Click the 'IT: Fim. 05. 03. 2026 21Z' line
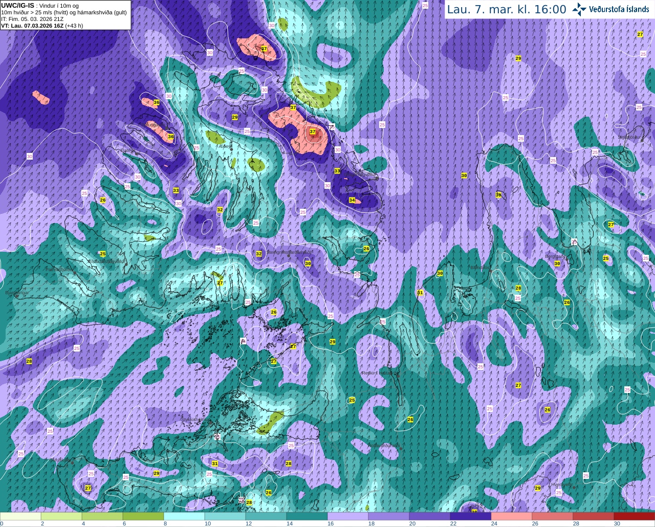This screenshot has width=655, height=527. tap(32, 19)
